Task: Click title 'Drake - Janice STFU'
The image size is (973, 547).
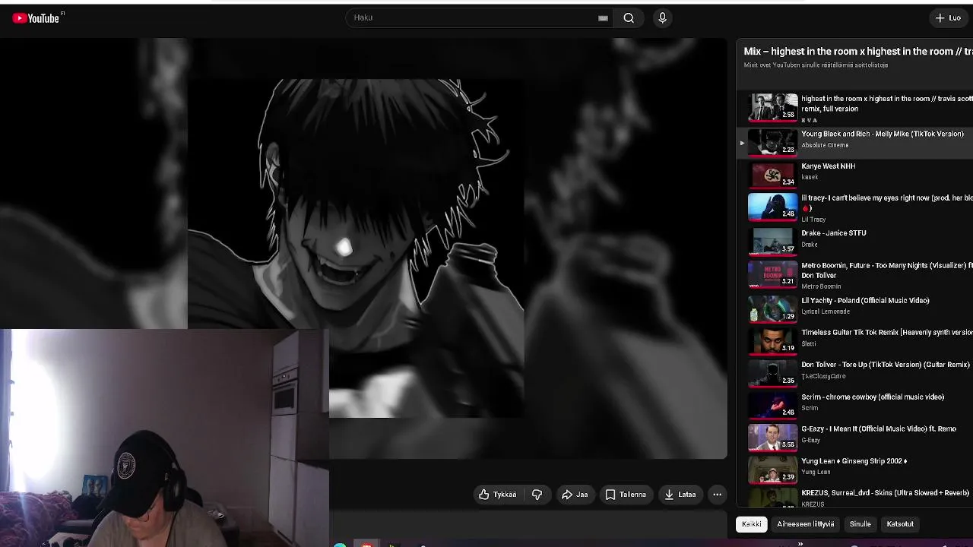Action: click(x=834, y=233)
